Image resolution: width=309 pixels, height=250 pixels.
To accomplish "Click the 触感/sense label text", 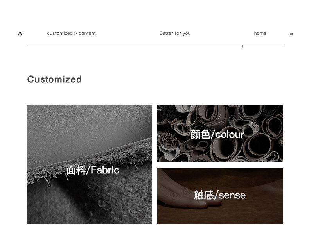I will click(x=220, y=195).
